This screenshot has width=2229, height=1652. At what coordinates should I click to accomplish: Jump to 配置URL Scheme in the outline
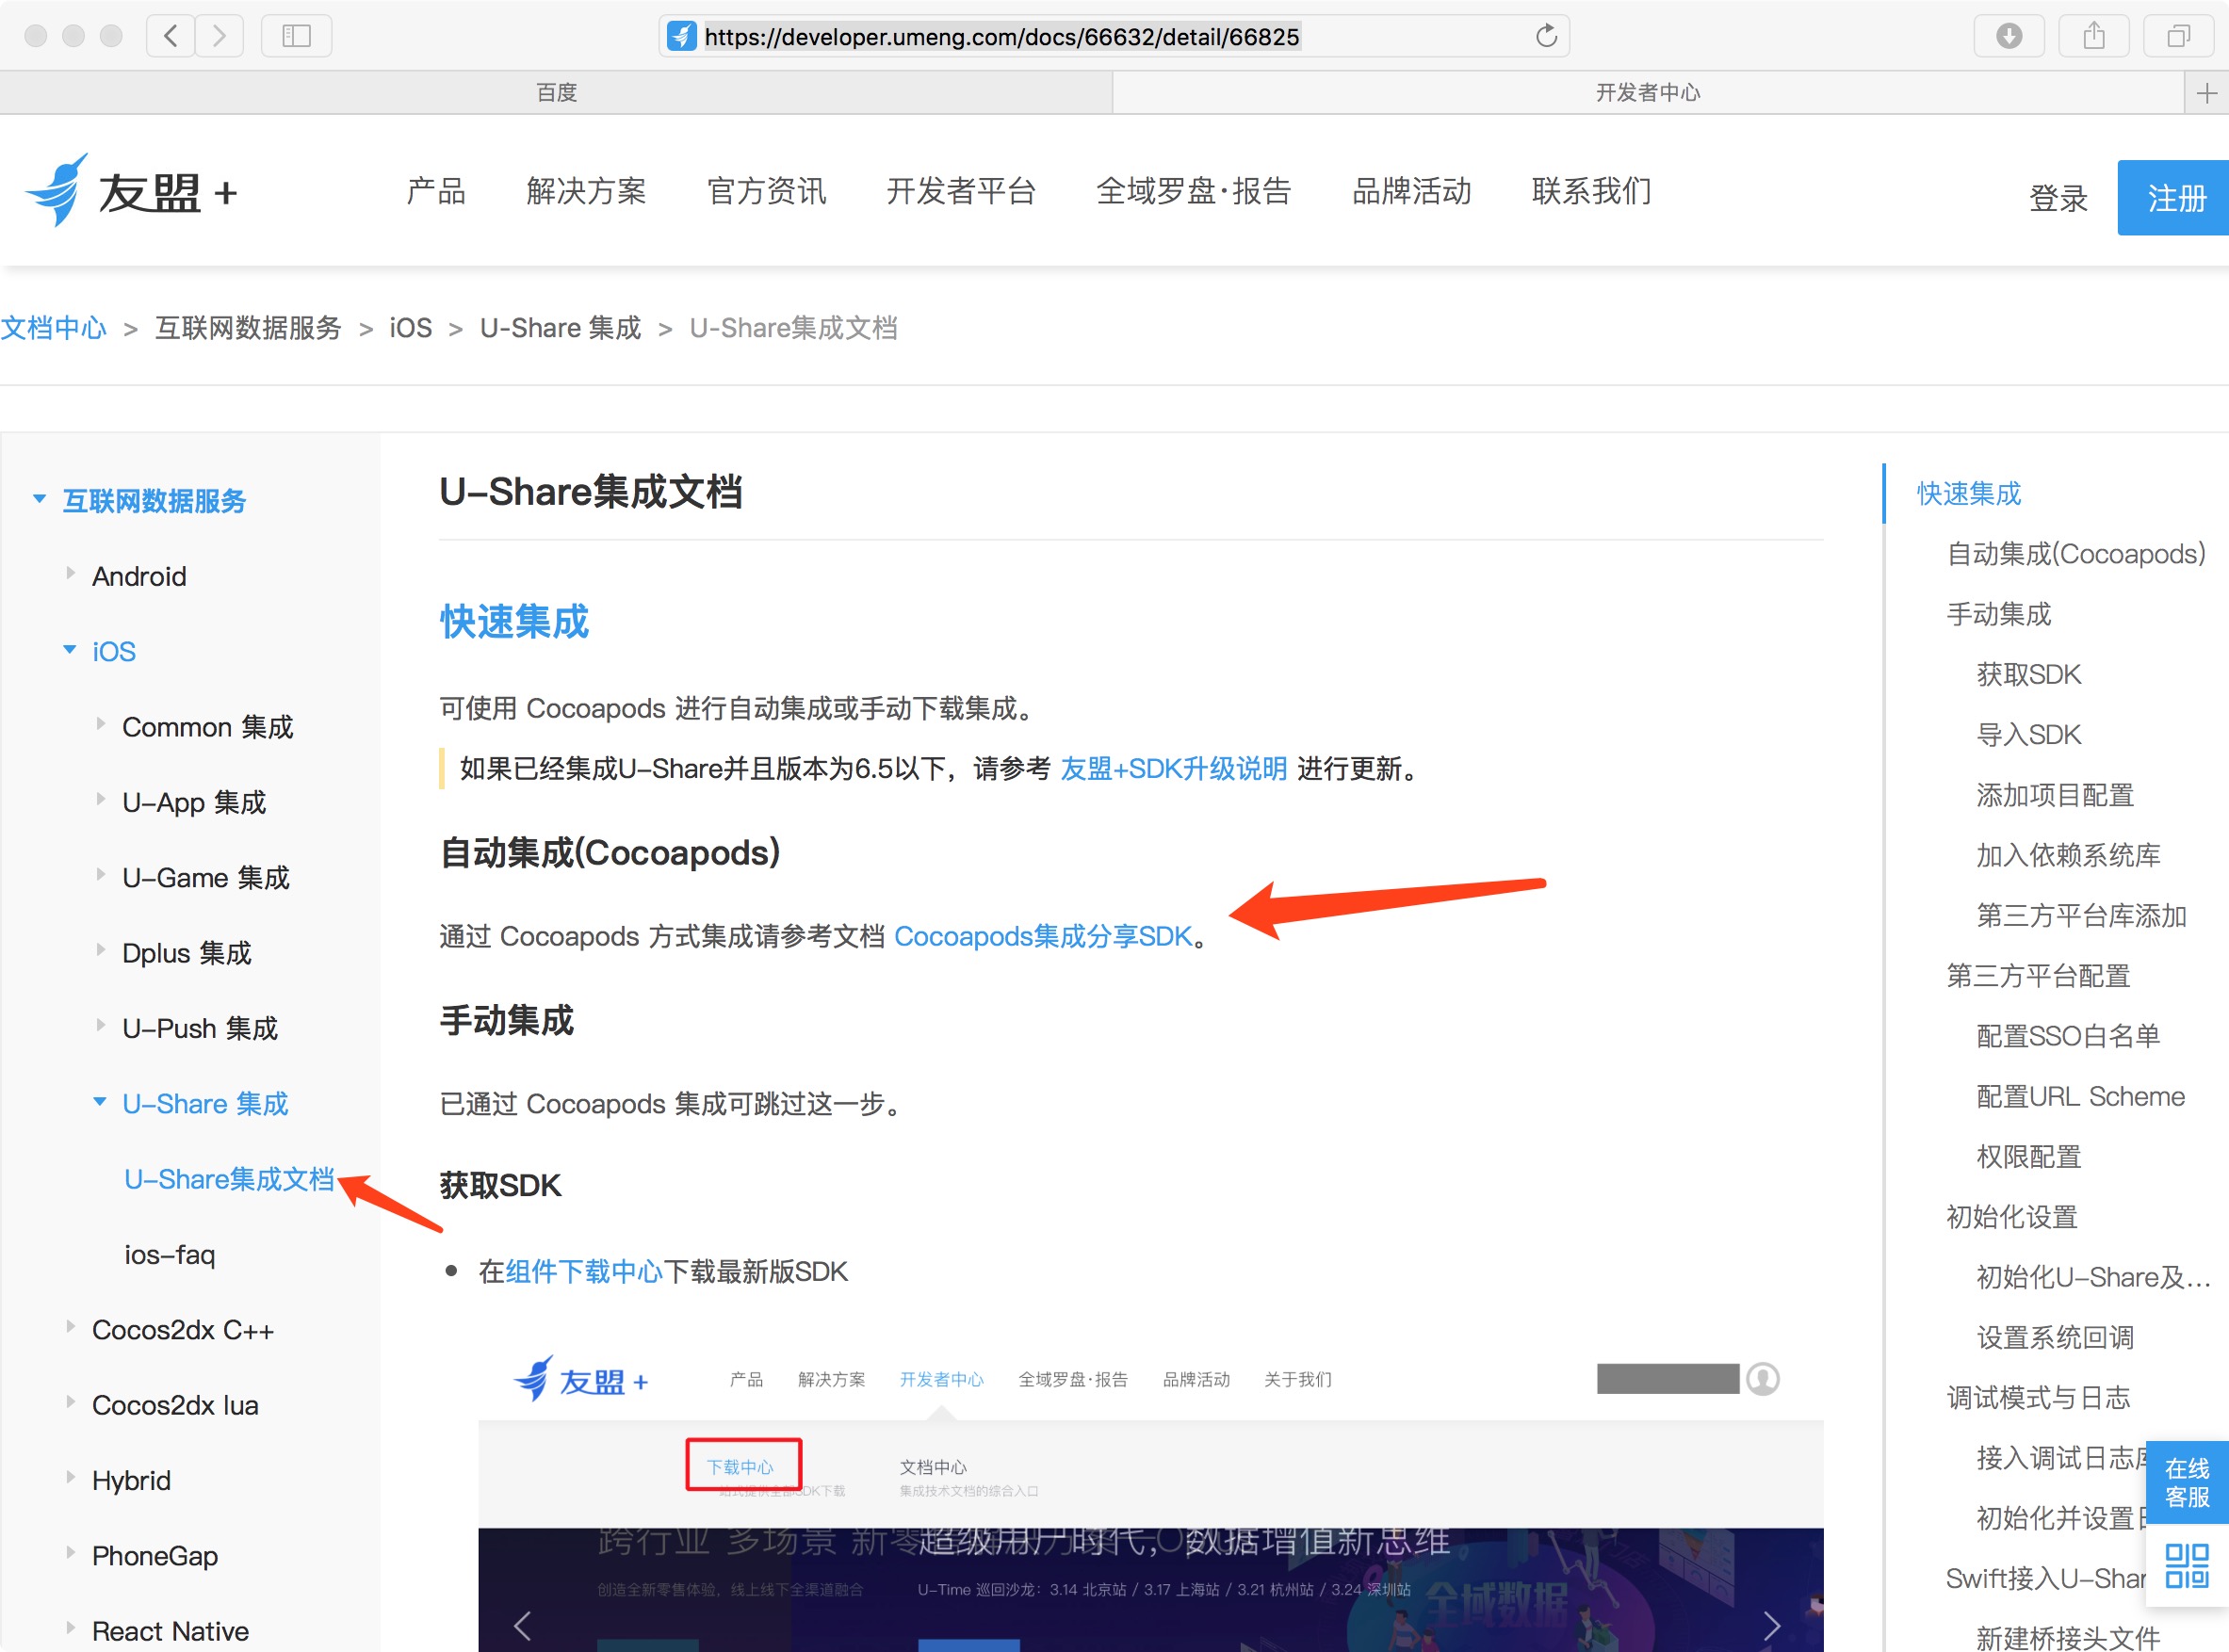pyautogui.click(x=2080, y=1096)
